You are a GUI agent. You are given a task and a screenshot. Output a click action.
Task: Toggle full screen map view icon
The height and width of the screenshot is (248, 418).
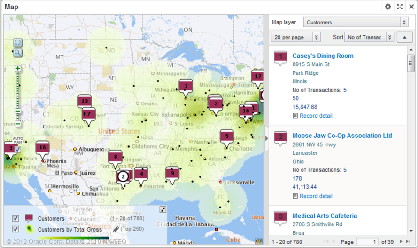coord(400,7)
